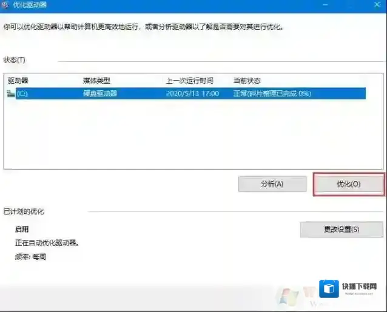
Task: Select the (C:) drive row label
Action: [22, 94]
